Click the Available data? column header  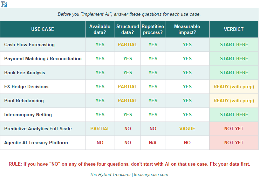100,29
